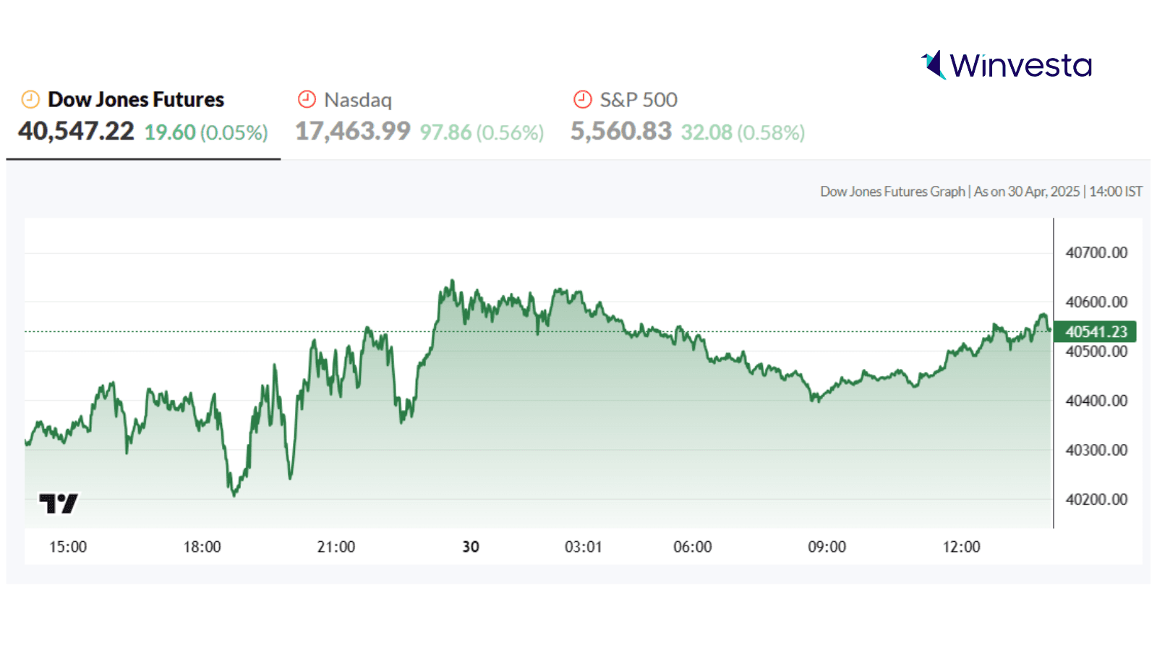
Task: Click the red clock icon beside Nasdaq
Action: tap(307, 99)
